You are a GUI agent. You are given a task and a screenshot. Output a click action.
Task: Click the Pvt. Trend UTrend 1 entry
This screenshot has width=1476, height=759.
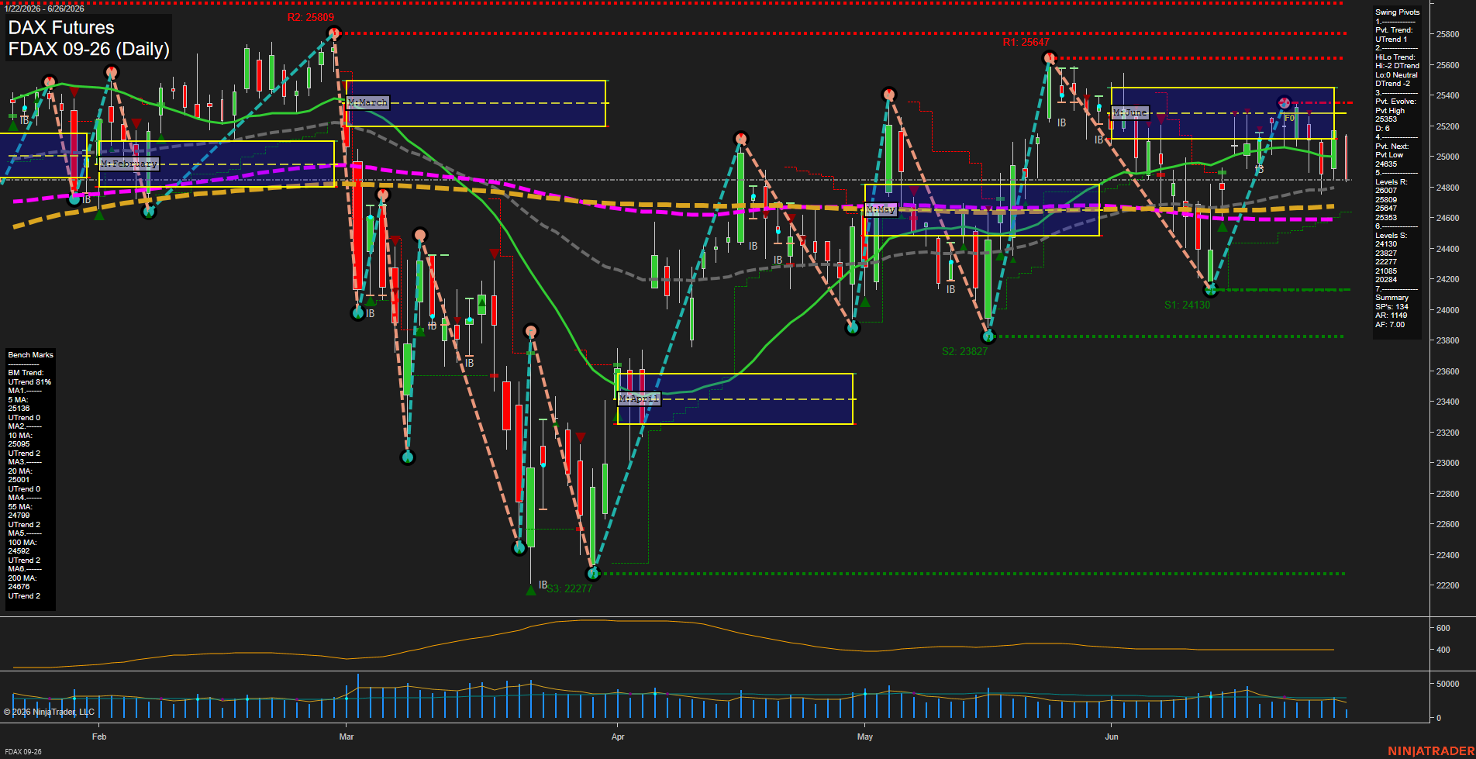(1394, 35)
